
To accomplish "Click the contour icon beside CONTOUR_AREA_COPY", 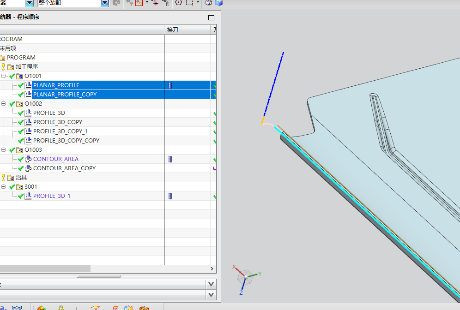I will 28,168.
